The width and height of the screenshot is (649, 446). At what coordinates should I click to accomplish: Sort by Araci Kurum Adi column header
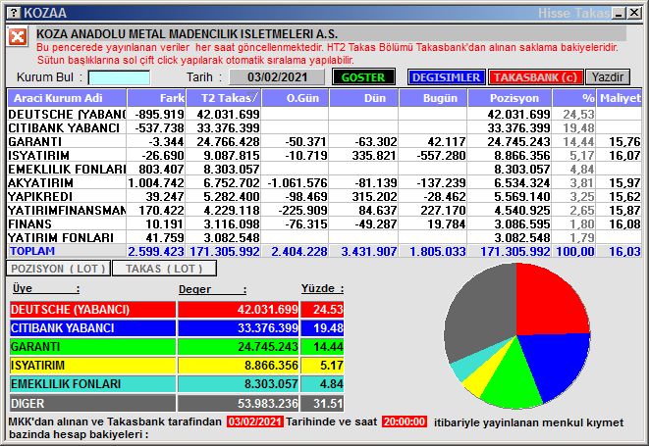pos(67,98)
